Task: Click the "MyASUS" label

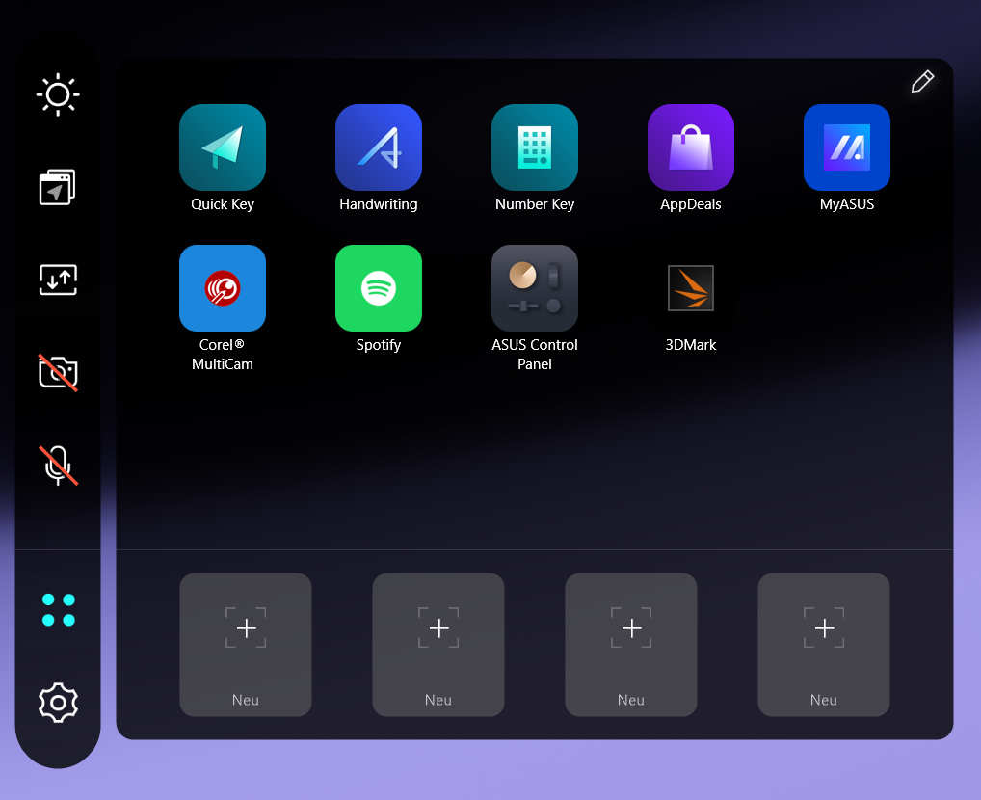Action: [x=846, y=204]
